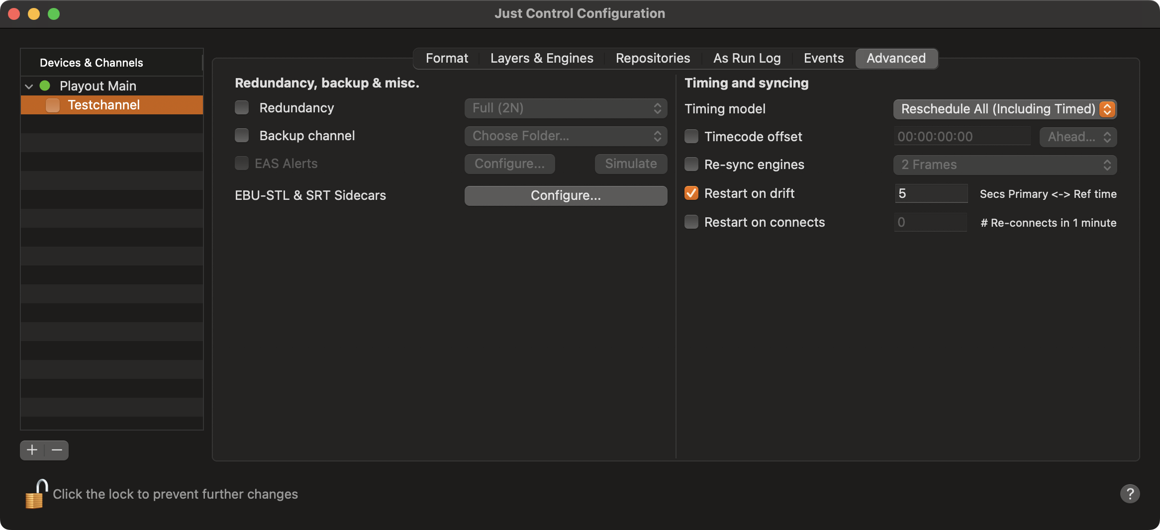
Task: Open the 2 Frames re-sync dropdown
Action: coord(1005,165)
